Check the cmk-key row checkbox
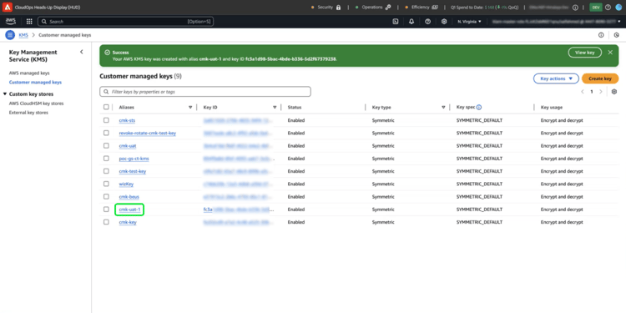The image size is (626, 313). click(x=106, y=222)
